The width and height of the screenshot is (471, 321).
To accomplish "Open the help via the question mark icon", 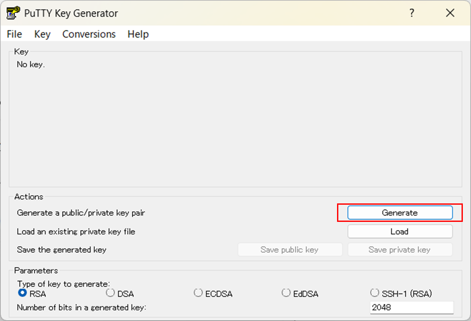I will tap(411, 13).
